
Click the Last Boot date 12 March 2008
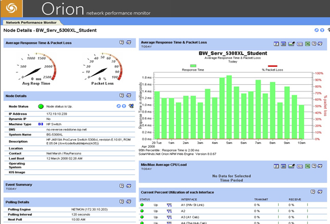[64, 158]
